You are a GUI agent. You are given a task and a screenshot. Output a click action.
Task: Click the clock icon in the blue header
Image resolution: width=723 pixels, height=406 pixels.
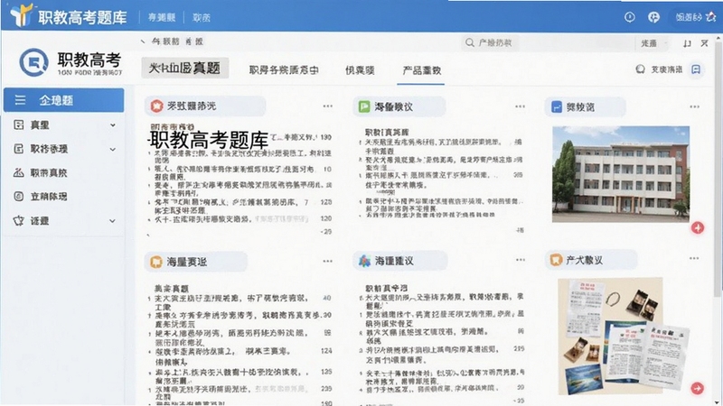point(629,17)
